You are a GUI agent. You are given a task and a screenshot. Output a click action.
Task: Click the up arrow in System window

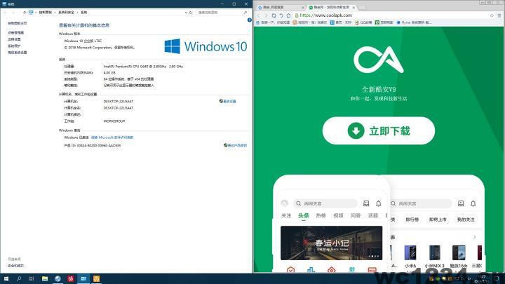pos(25,12)
